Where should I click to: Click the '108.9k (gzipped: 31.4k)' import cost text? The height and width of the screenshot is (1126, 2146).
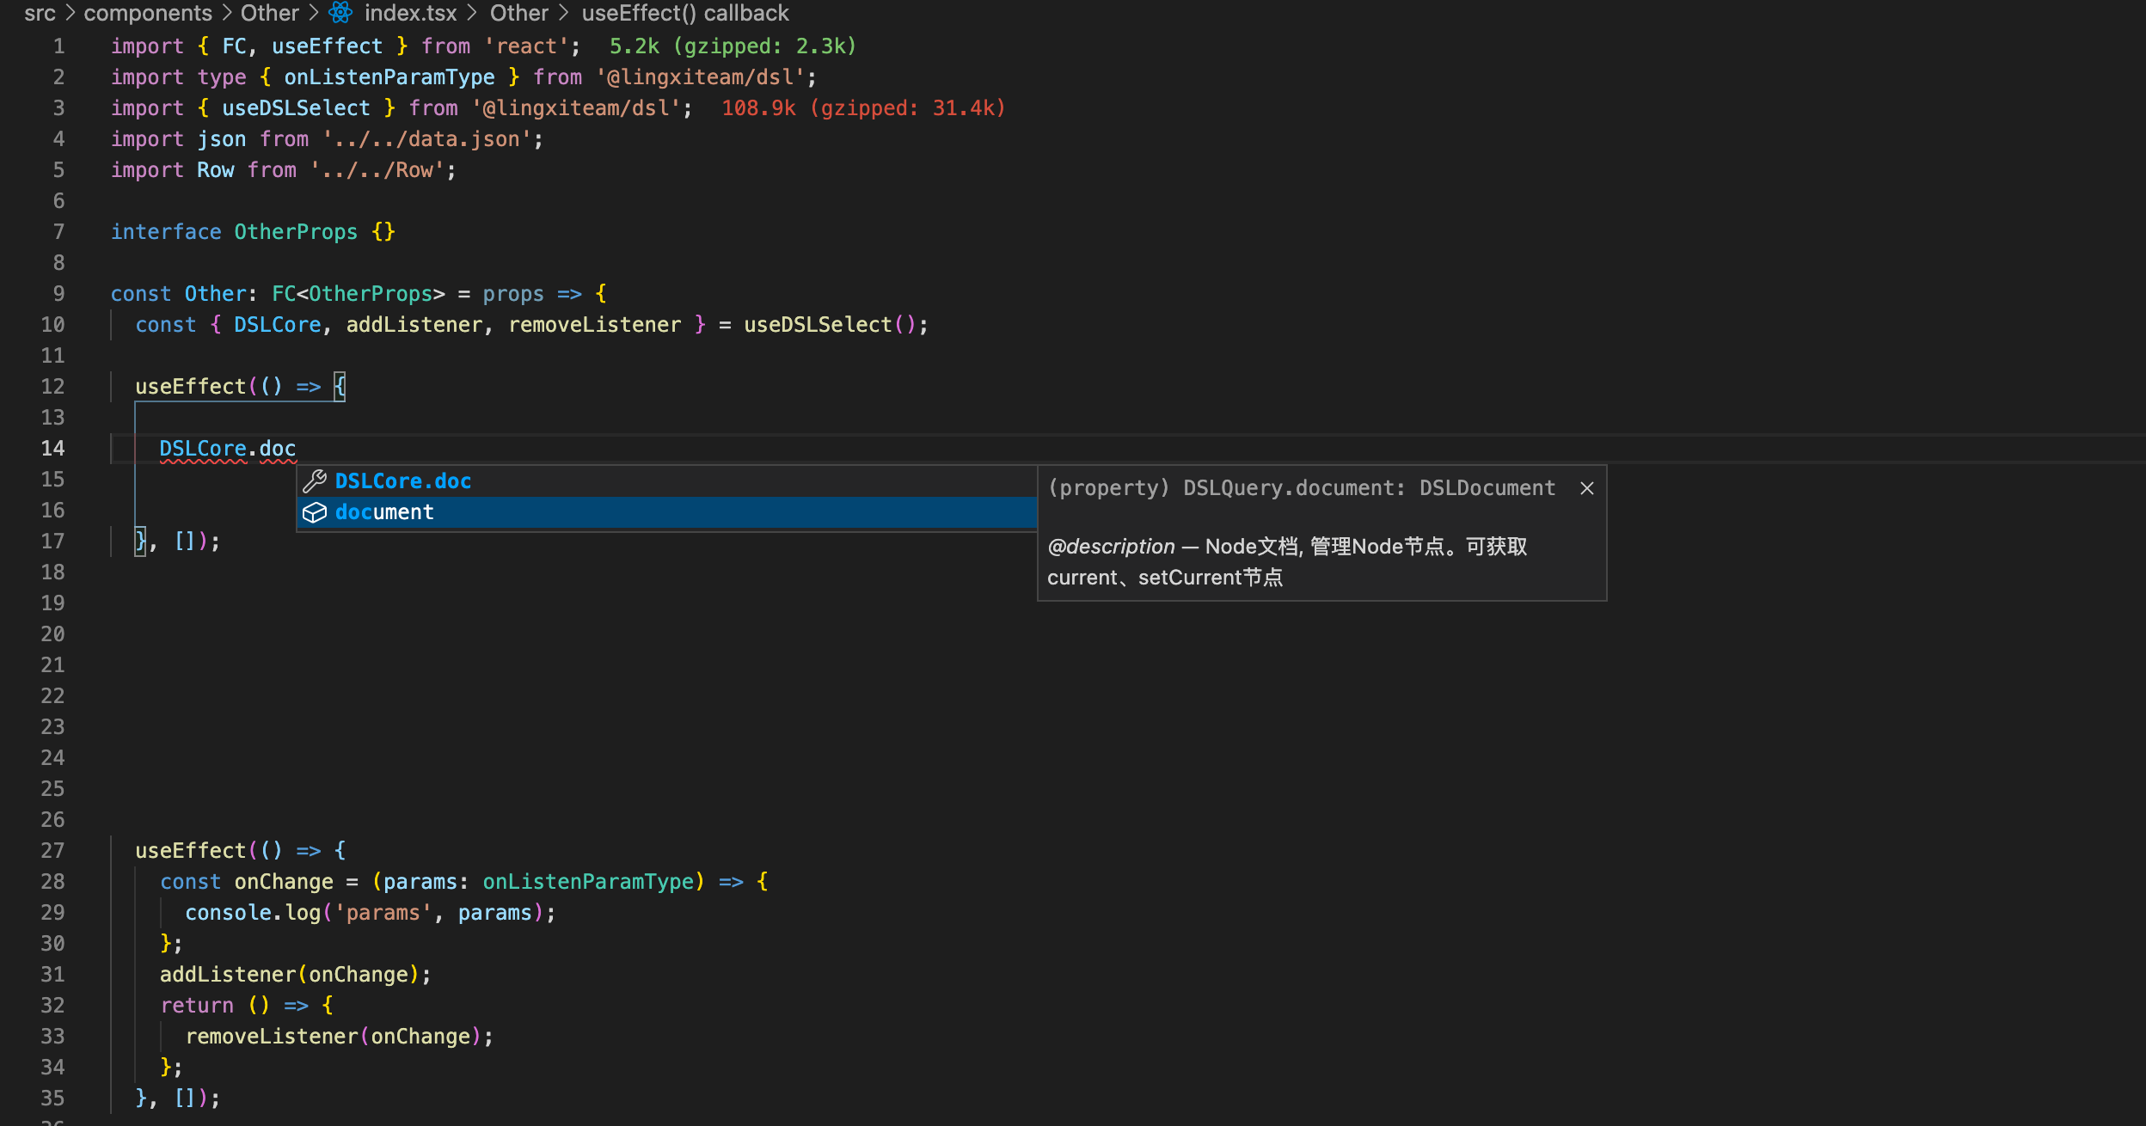tap(863, 108)
